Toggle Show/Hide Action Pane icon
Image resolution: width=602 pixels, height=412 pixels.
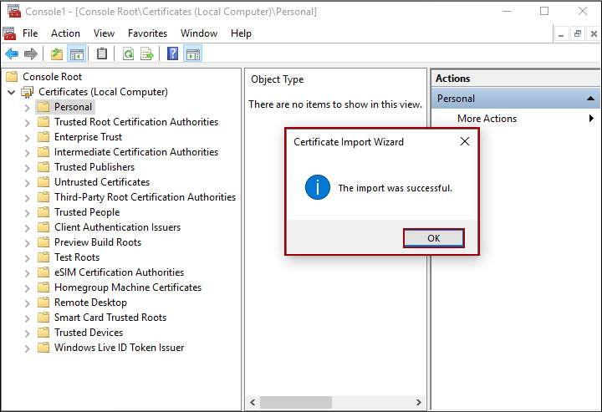click(193, 54)
